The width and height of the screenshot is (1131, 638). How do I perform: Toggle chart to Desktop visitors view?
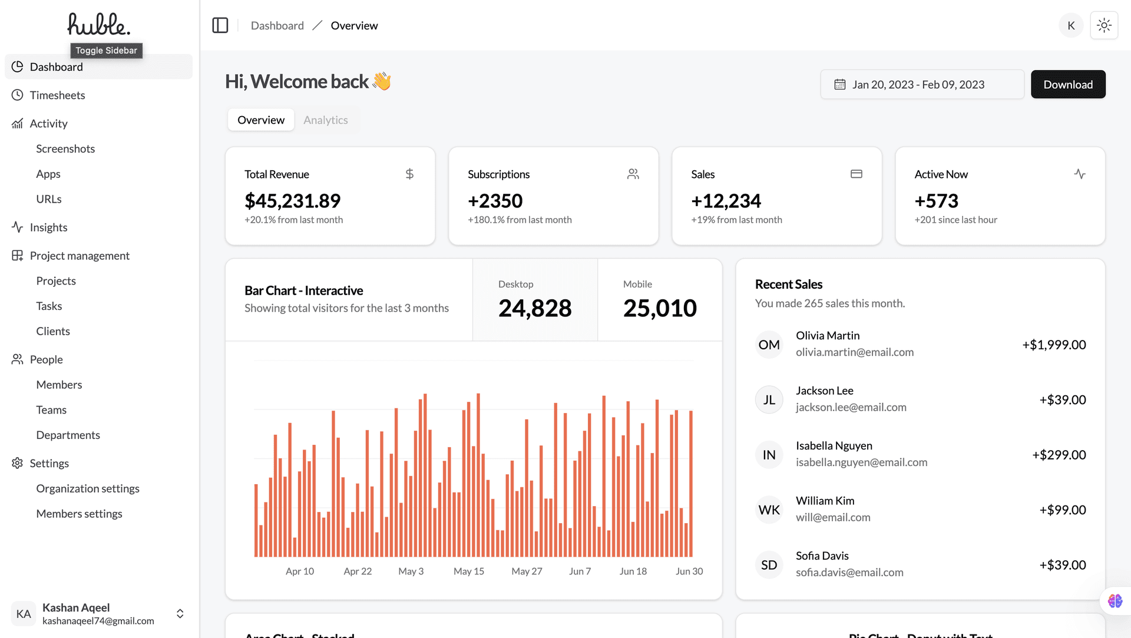coord(534,300)
